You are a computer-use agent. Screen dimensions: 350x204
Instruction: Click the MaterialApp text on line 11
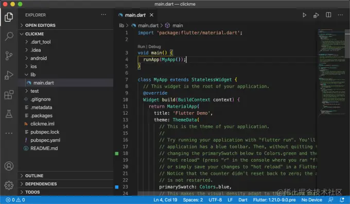click(182, 107)
